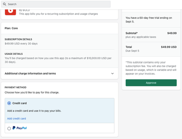Click the 60-day free trial notice
The height and width of the screenshot is (139, 182).
[x=149, y=20]
